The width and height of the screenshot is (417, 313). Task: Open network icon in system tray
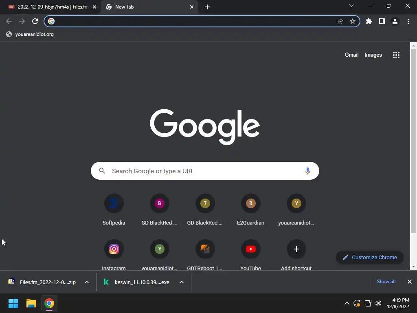pyautogui.click(x=368, y=303)
